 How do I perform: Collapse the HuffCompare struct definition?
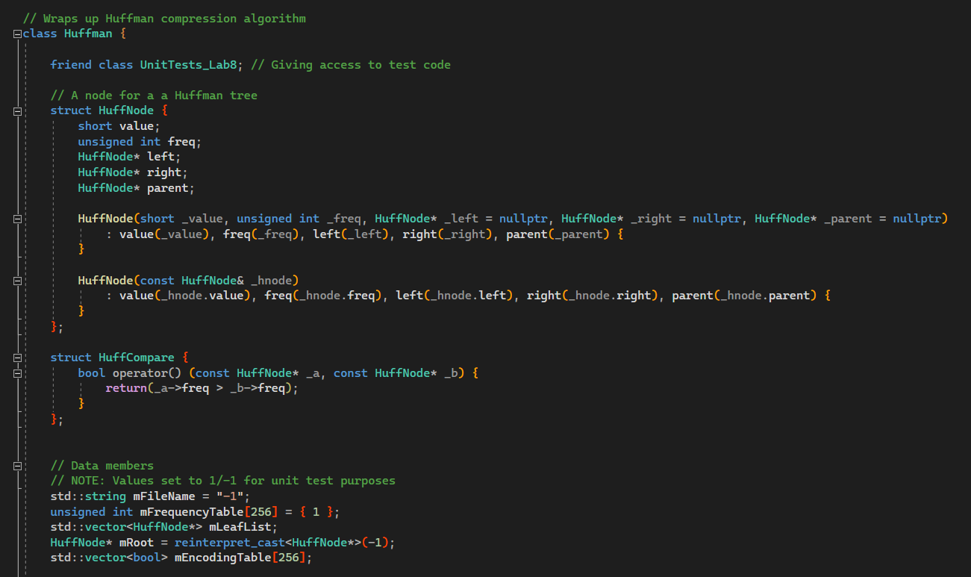click(x=16, y=357)
